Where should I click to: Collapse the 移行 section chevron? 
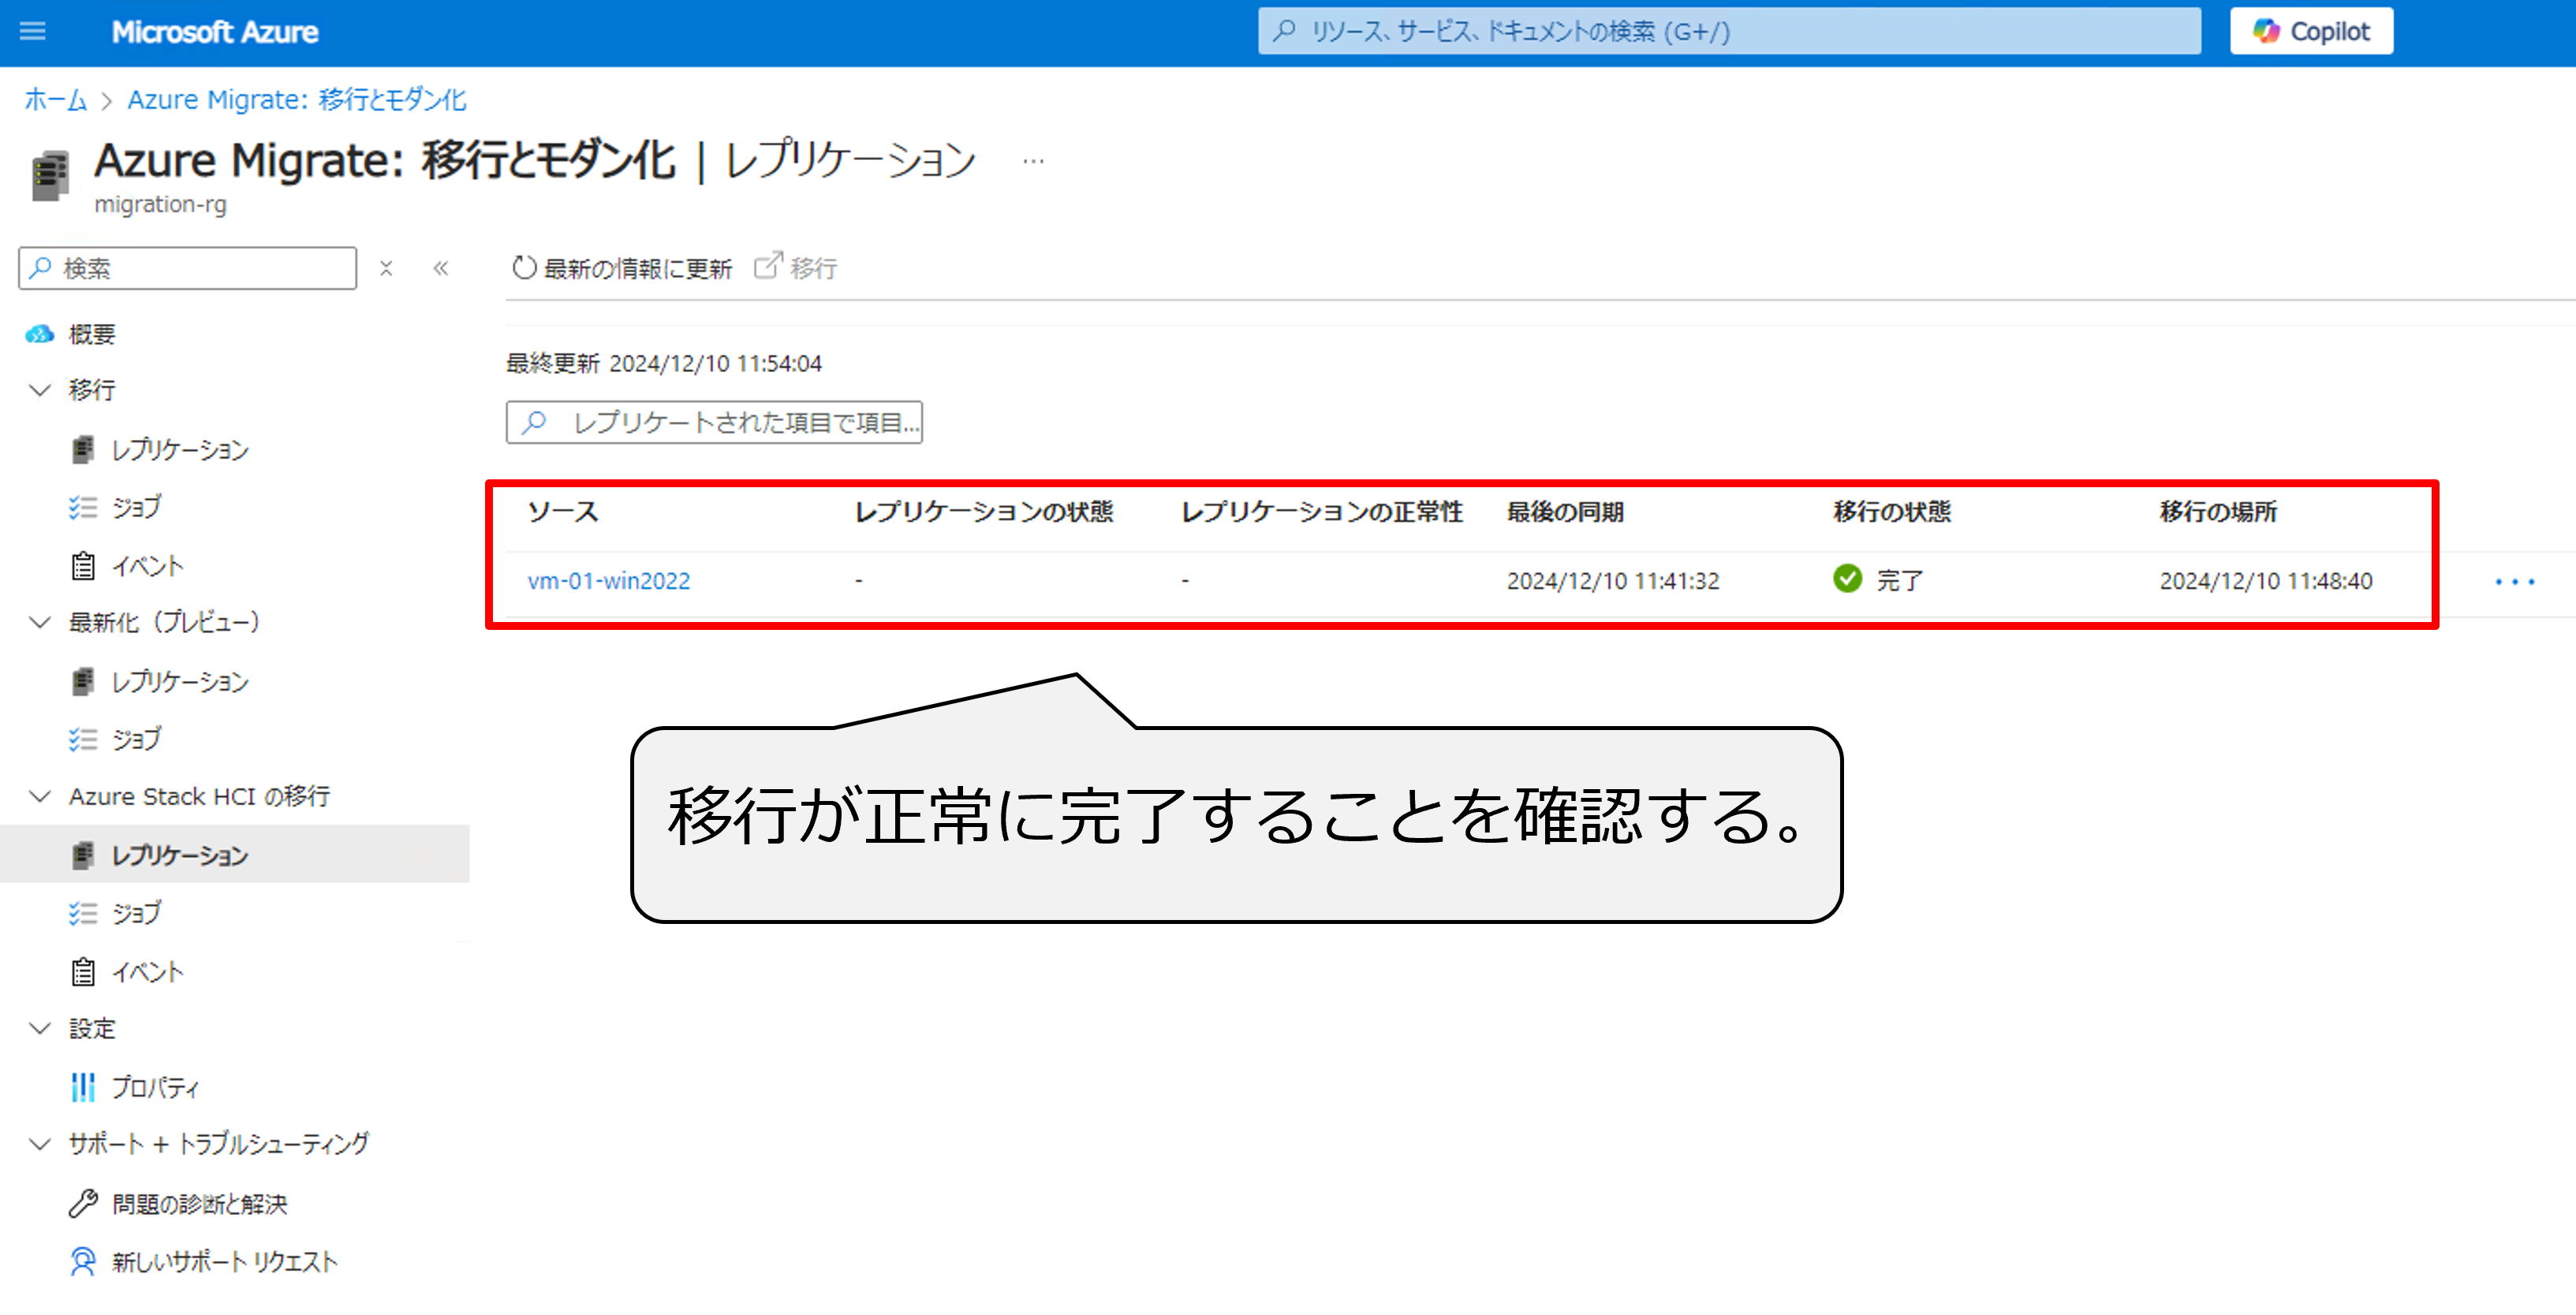[40, 391]
